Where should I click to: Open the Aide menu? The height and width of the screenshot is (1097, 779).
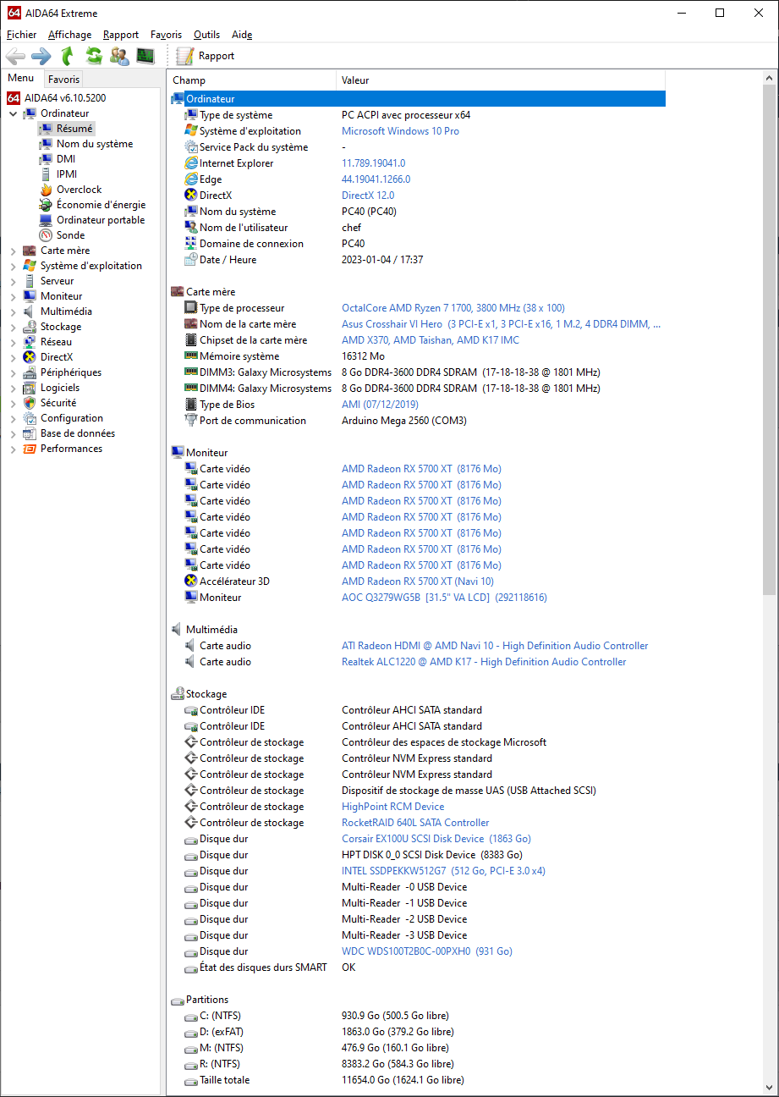pyautogui.click(x=242, y=35)
